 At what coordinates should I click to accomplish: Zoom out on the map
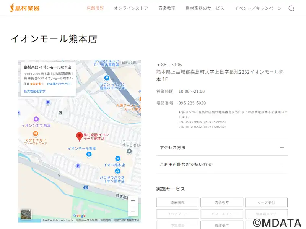(133, 211)
